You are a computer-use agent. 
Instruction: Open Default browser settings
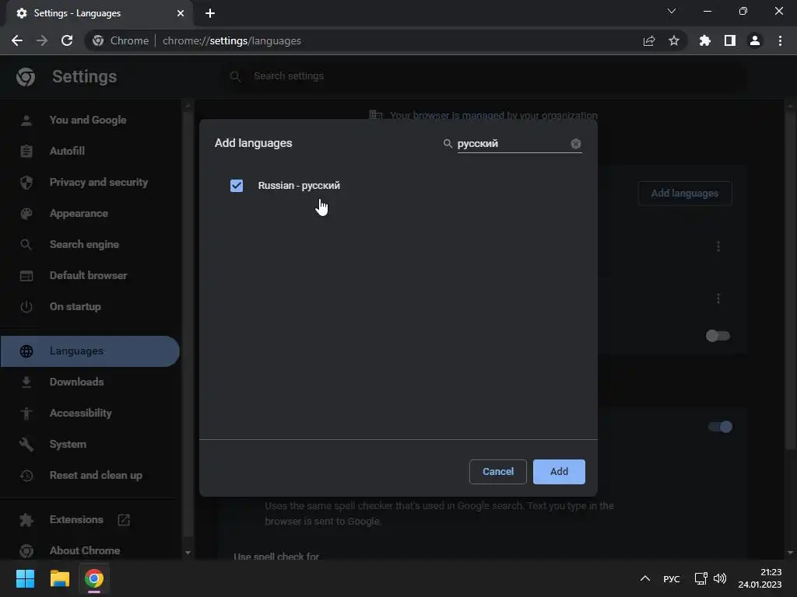[x=89, y=276]
